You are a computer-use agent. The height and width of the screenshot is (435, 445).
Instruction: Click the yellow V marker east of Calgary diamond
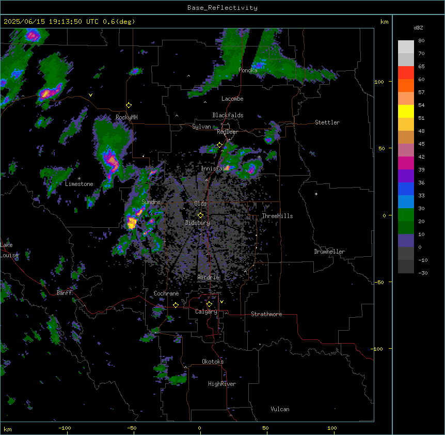tap(221, 302)
